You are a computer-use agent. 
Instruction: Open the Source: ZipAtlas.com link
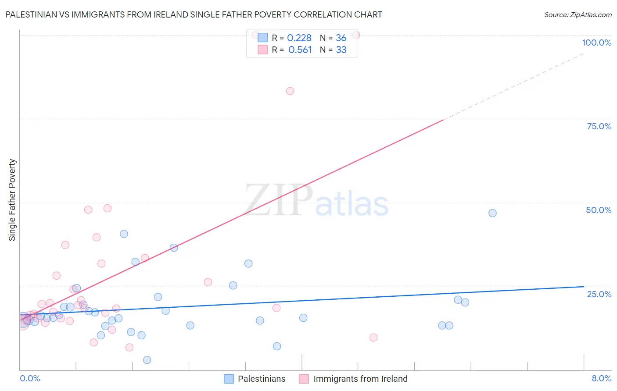(x=578, y=14)
